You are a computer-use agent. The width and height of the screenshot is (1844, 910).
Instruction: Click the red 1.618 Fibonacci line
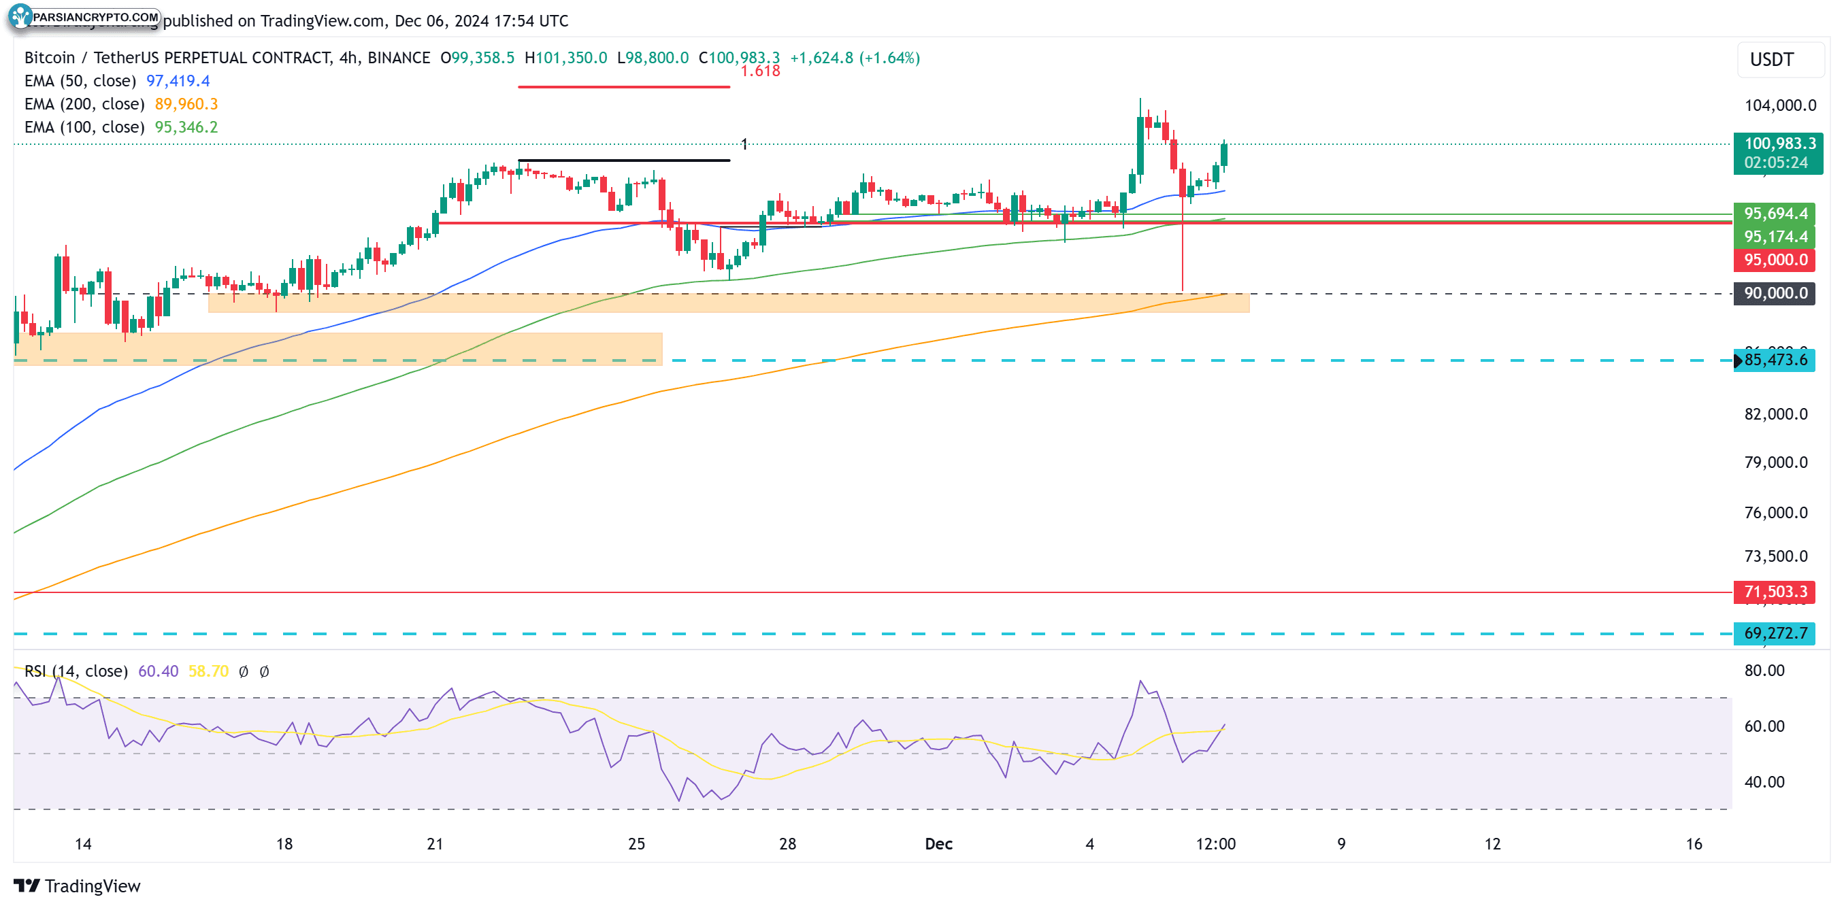point(623,86)
